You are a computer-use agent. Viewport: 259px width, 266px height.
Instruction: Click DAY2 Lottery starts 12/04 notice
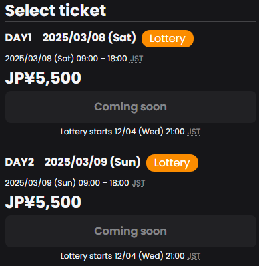pos(130,256)
